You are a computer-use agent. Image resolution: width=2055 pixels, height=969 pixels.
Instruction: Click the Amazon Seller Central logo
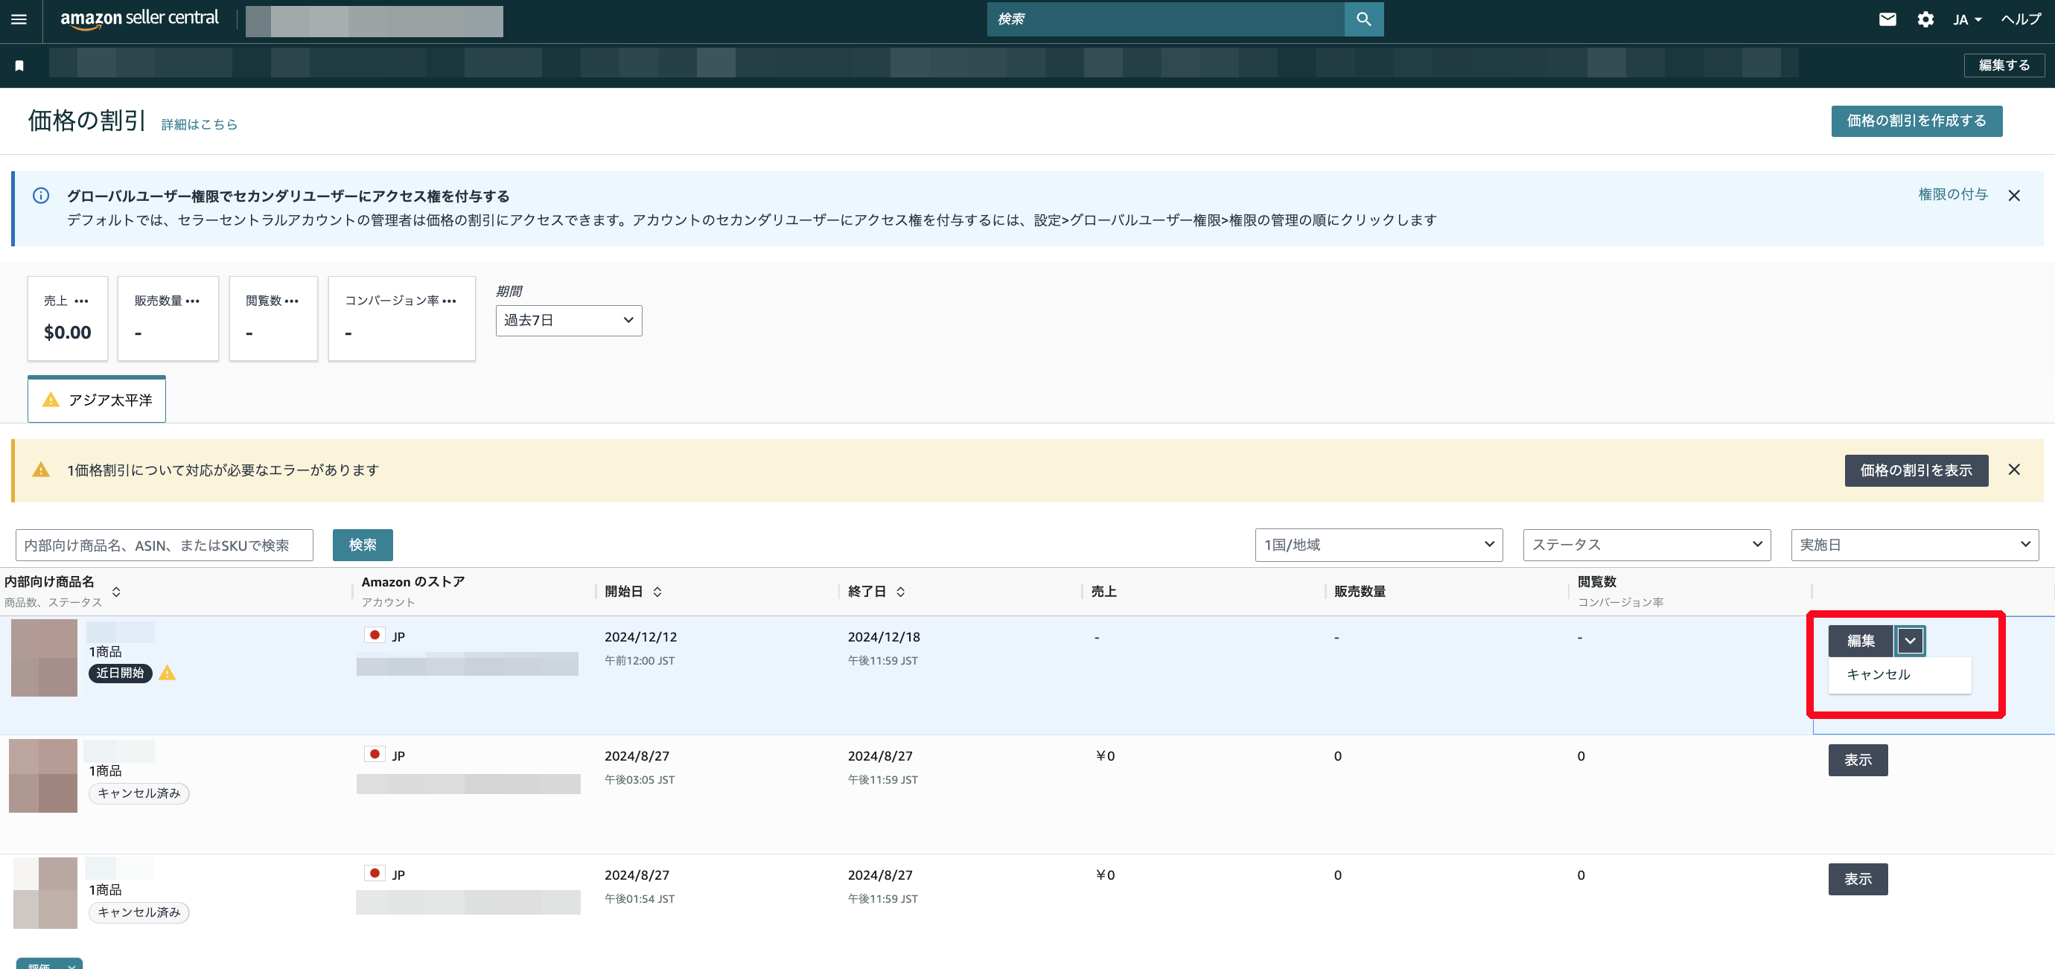(x=140, y=19)
